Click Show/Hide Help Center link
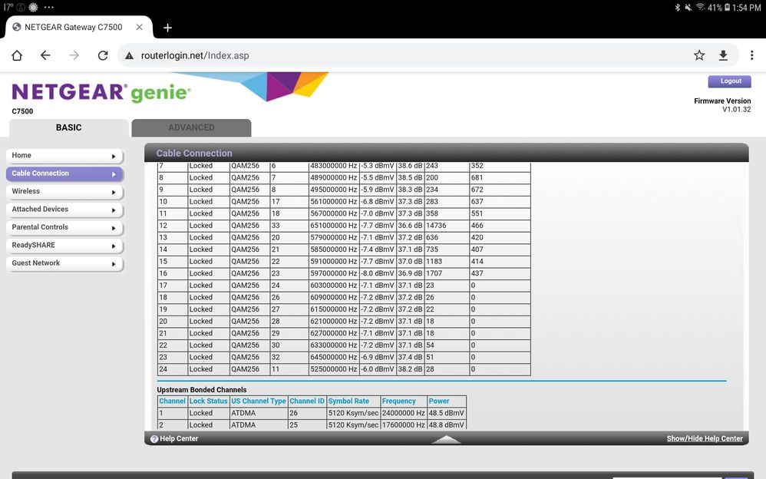Image resolution: width=766 pixels, height=479 pixels. coord(704,439)
